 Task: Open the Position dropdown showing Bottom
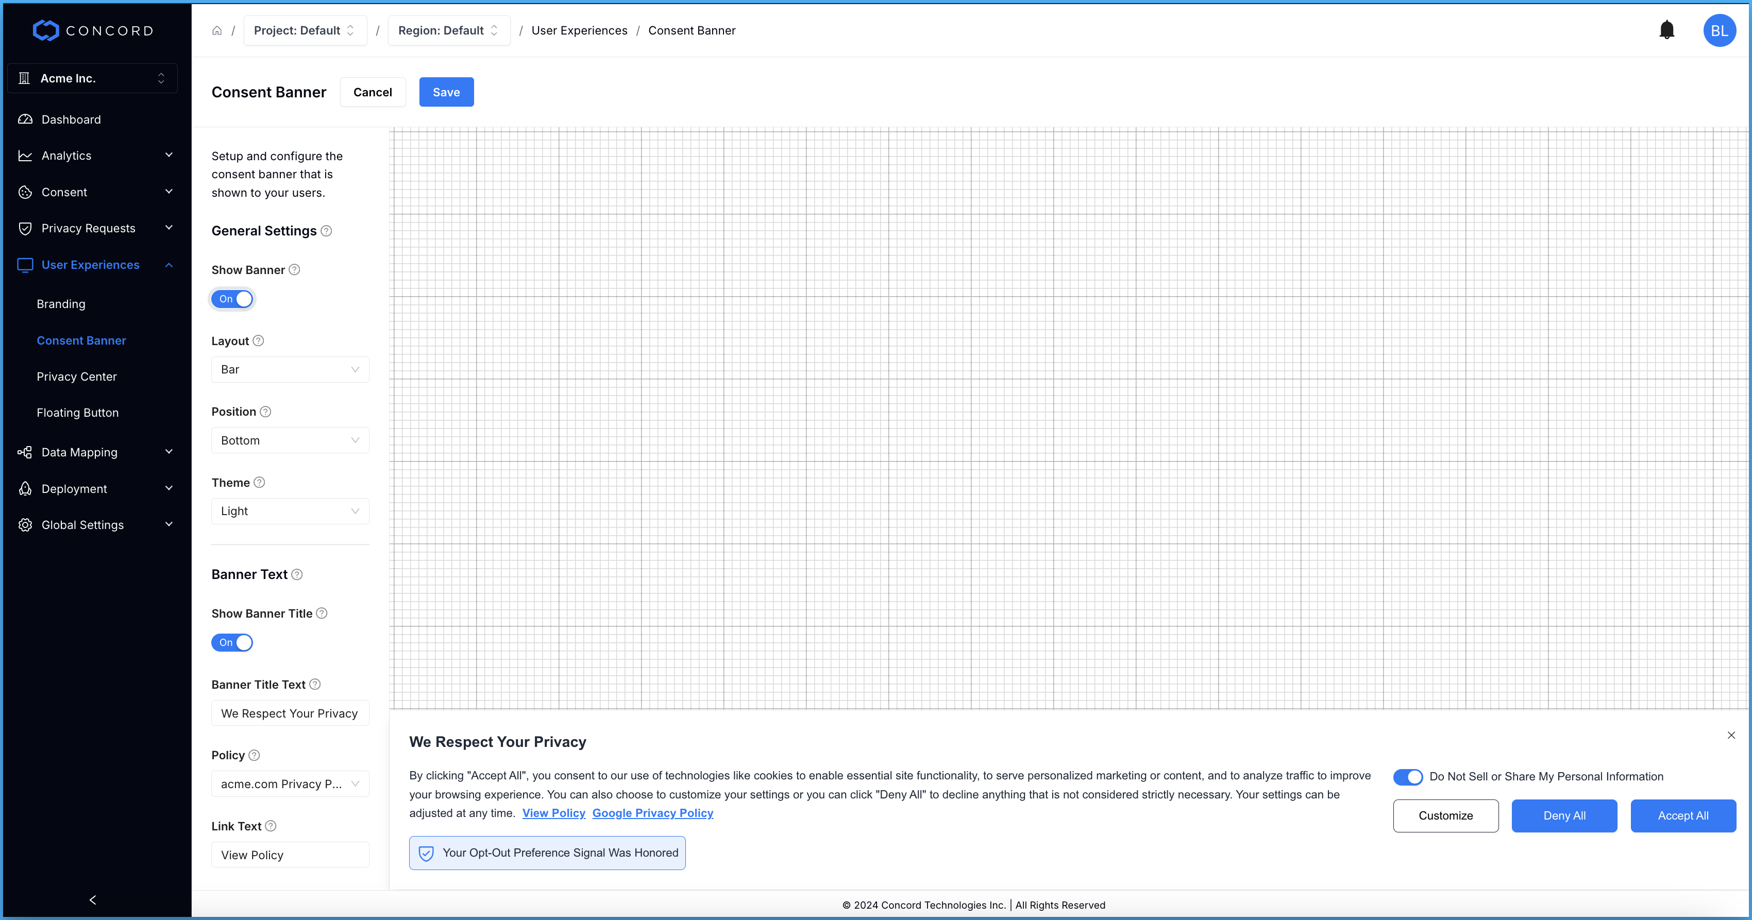coord(291,440)
